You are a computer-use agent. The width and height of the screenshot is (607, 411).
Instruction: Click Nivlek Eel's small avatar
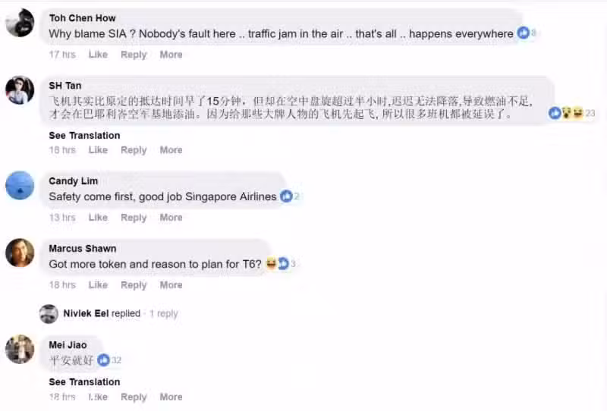(49, 314)
